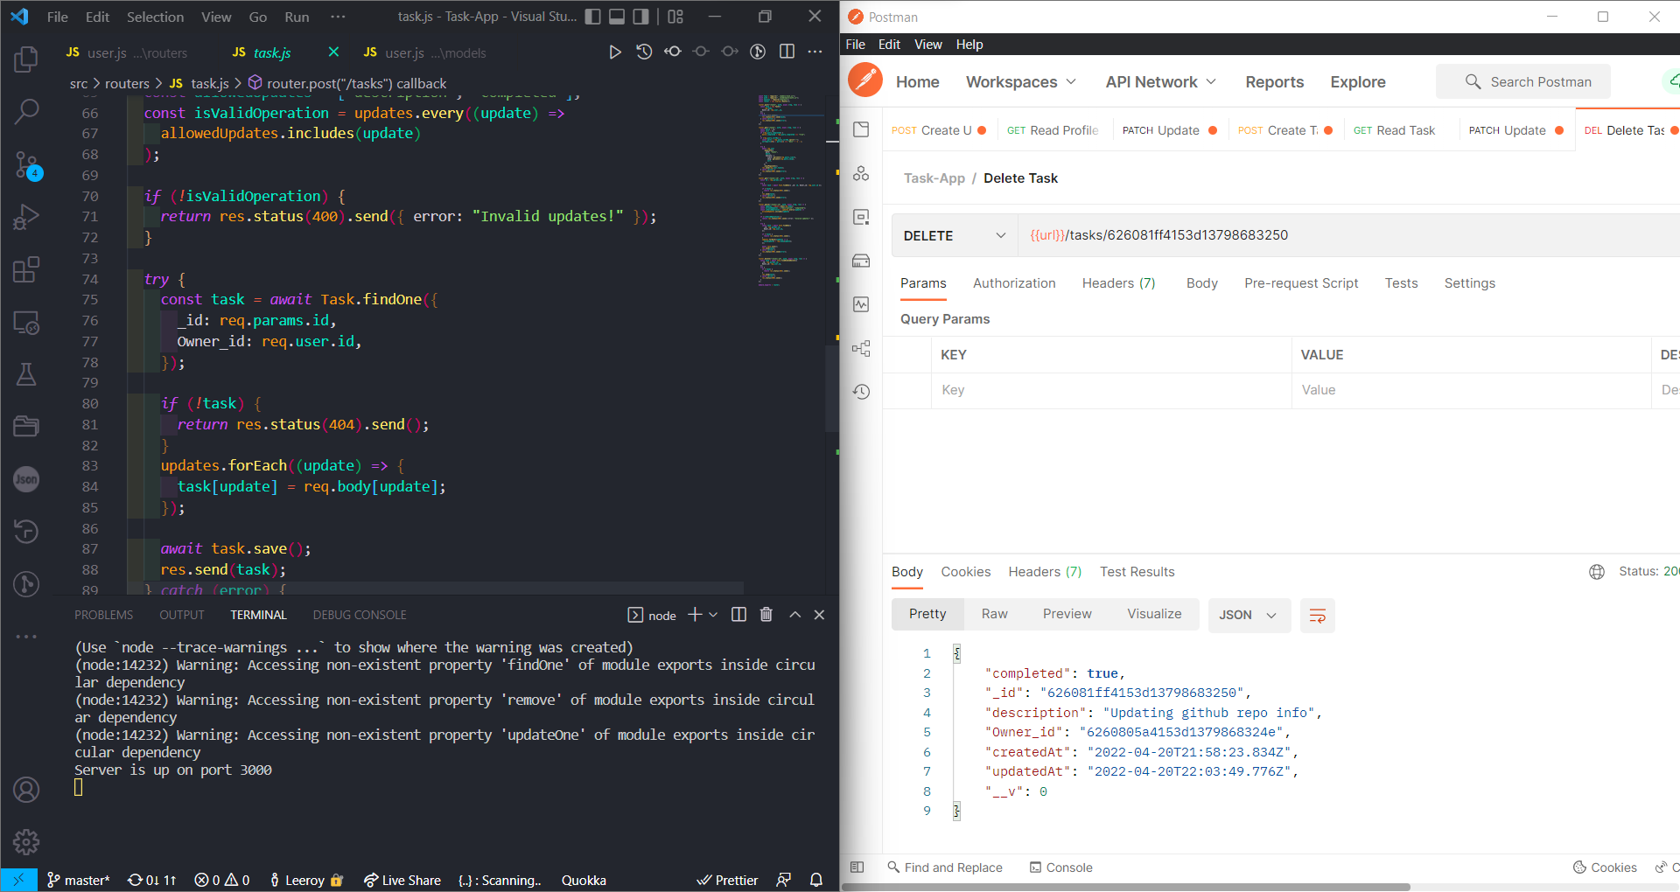The image size is (1680, 892).
Task: Switch to the Pre-request Script tab
Action: pos(1301,282)
